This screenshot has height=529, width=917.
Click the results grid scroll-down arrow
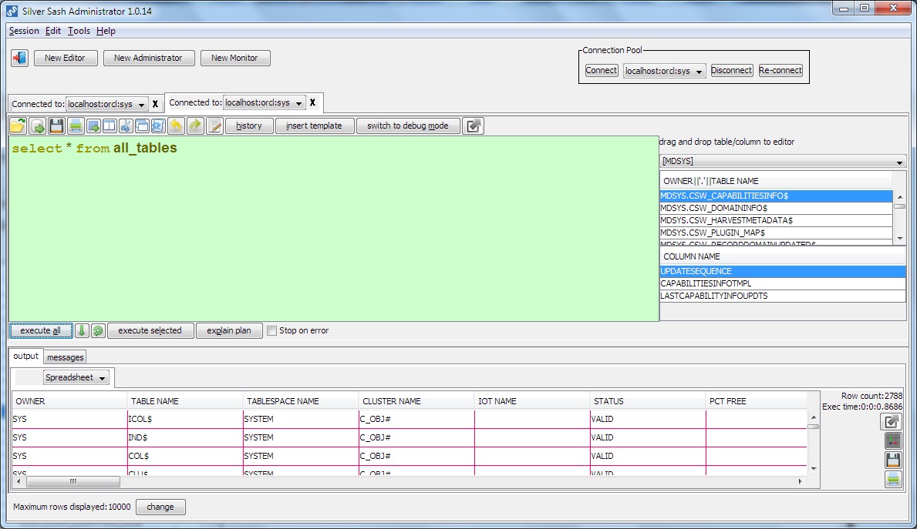click(813, 468)
